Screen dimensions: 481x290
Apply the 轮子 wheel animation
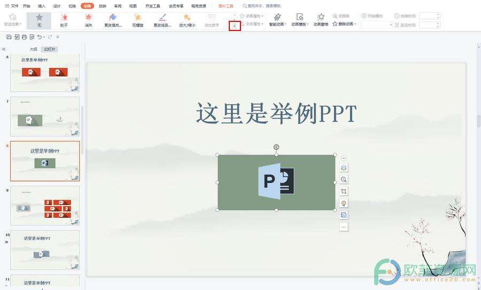[64, 20]
